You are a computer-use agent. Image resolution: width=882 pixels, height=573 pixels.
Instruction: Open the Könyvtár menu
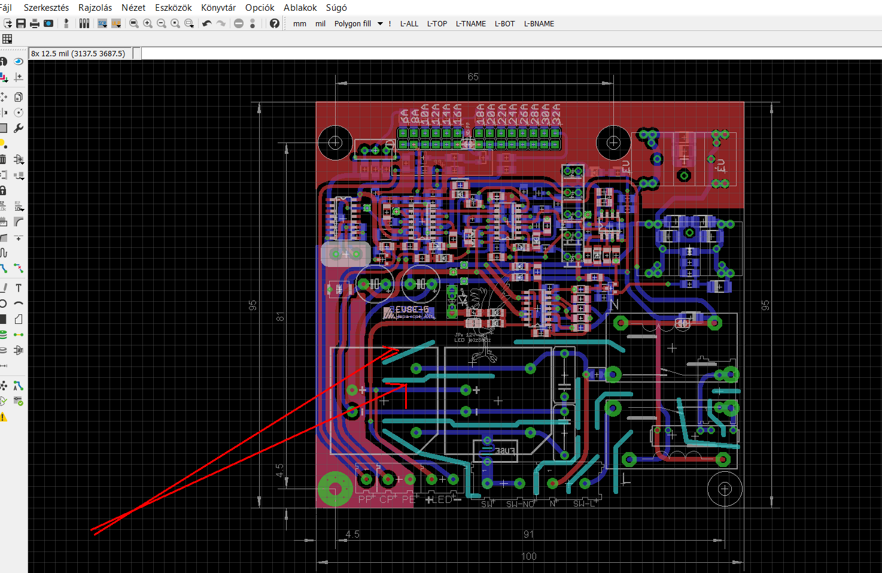click(x=218, y=8)
